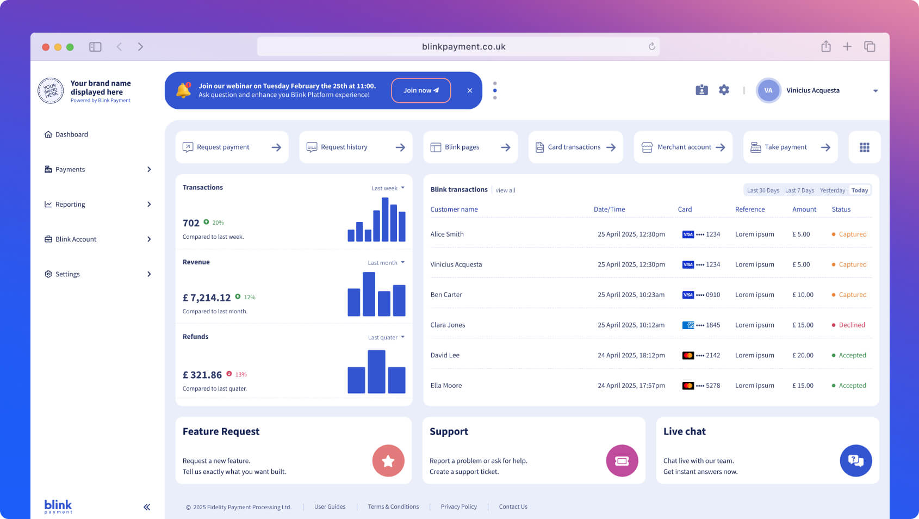The width and height of the screenshot is (919, 519).
Task: Open Support ticket icon
Action: 622,461
